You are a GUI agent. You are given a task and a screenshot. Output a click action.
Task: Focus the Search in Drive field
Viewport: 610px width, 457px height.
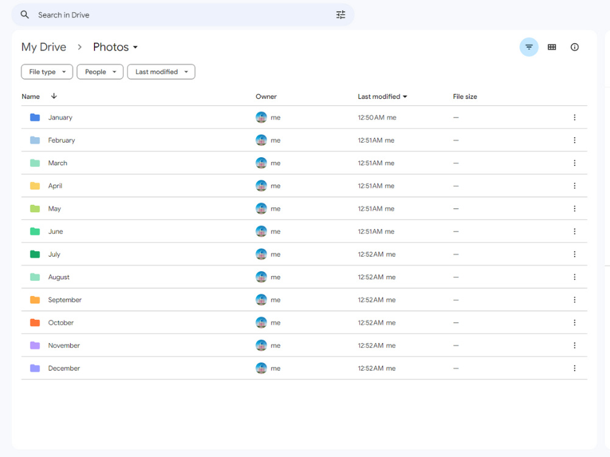pos(183,15)
